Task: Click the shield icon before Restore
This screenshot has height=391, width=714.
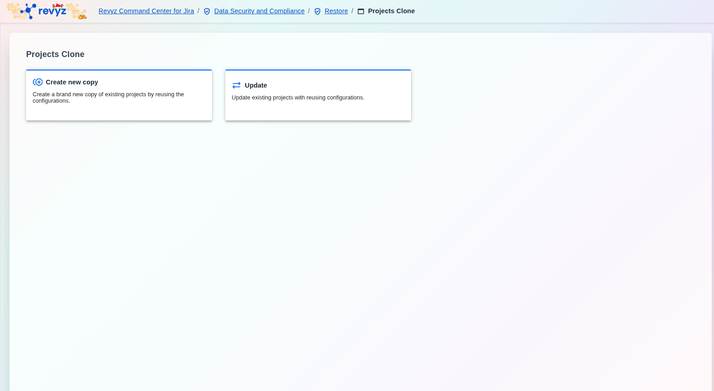Action: (x=317, y=11)
